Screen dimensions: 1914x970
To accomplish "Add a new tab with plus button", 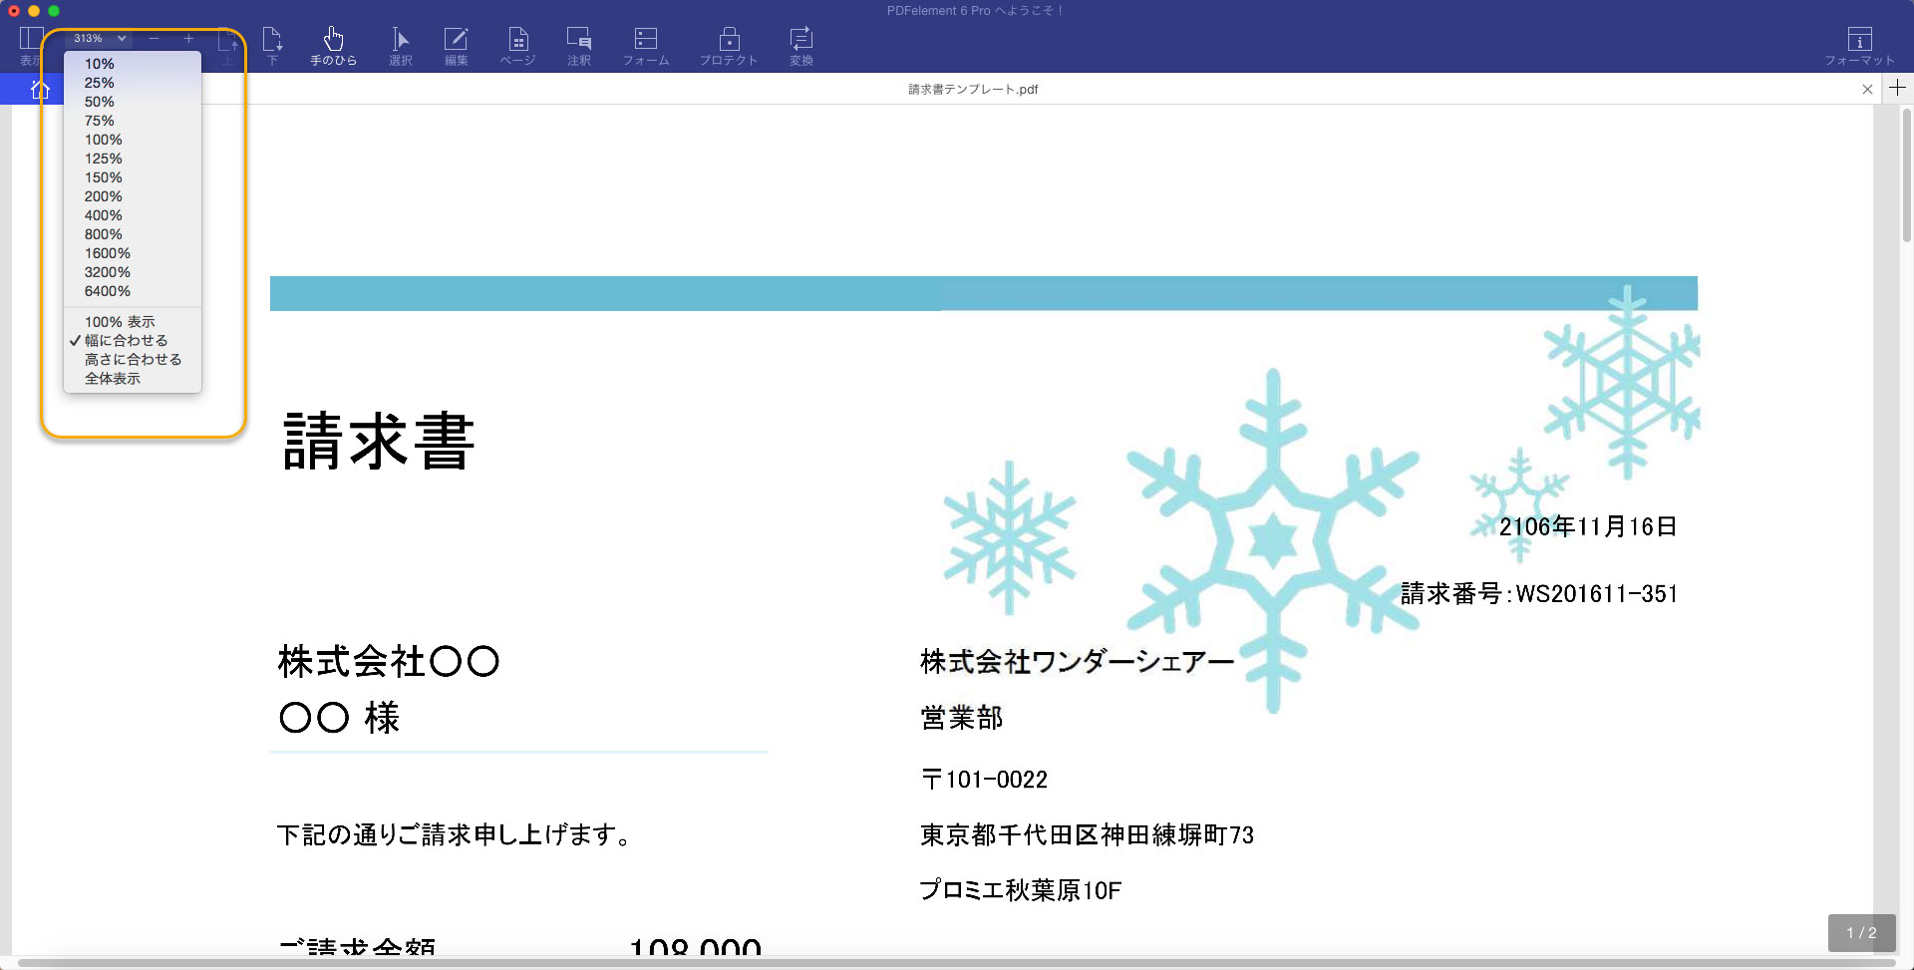I will tap(1897, 88).
